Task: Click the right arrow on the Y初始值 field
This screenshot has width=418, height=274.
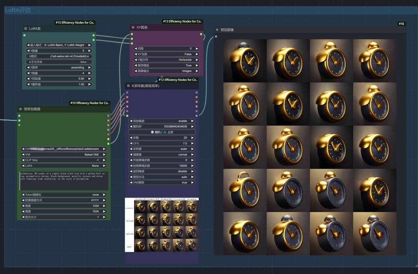Action: tap(90, 79)
